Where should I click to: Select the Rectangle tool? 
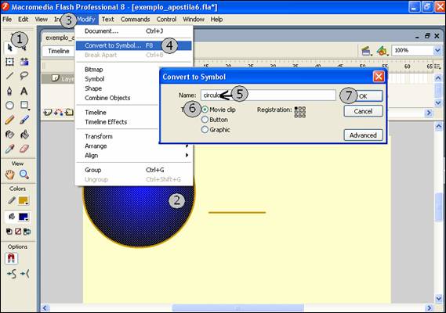tap(24, 106)
